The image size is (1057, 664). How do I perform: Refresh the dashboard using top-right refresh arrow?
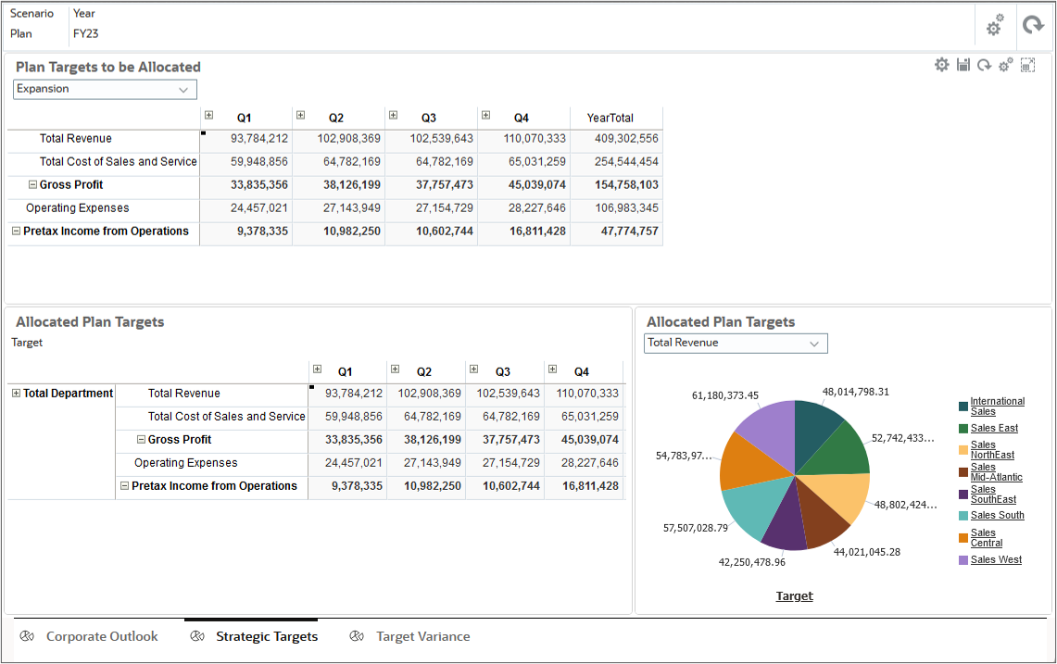[x=1033, y=25]
